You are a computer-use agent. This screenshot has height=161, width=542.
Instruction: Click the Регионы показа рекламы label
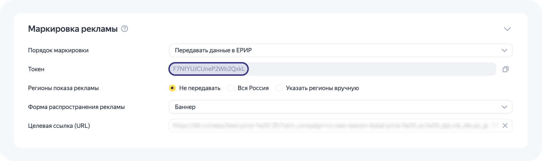[x=63, y=88]
